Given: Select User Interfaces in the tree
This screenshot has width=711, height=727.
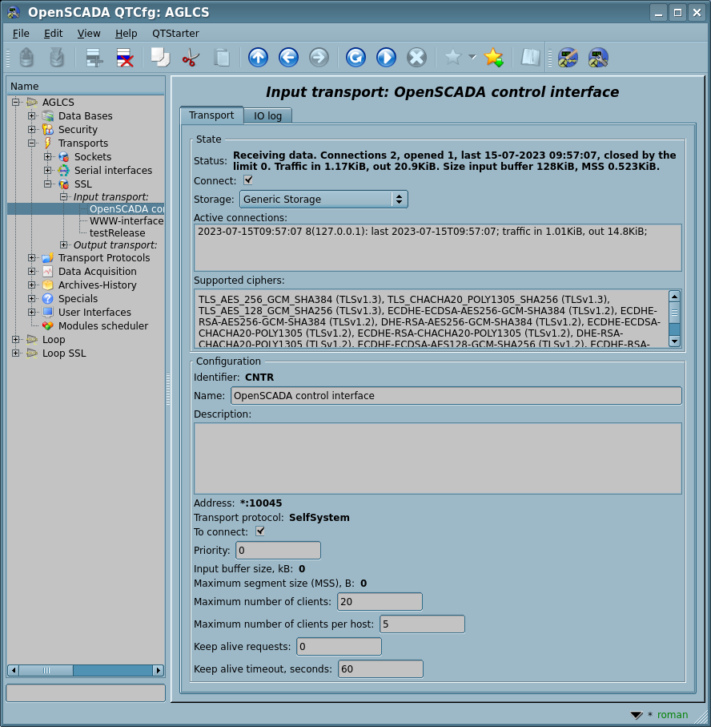Looking at the screenshot, I should (x=94, y=313).
